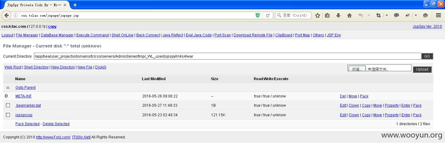445x144 pixels.
Task: Click Goto Parent link
Action: pos(25,88)
